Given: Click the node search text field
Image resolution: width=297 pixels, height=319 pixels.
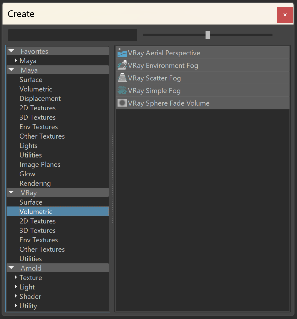Looking at the screenshot, I should coord(73,35).
